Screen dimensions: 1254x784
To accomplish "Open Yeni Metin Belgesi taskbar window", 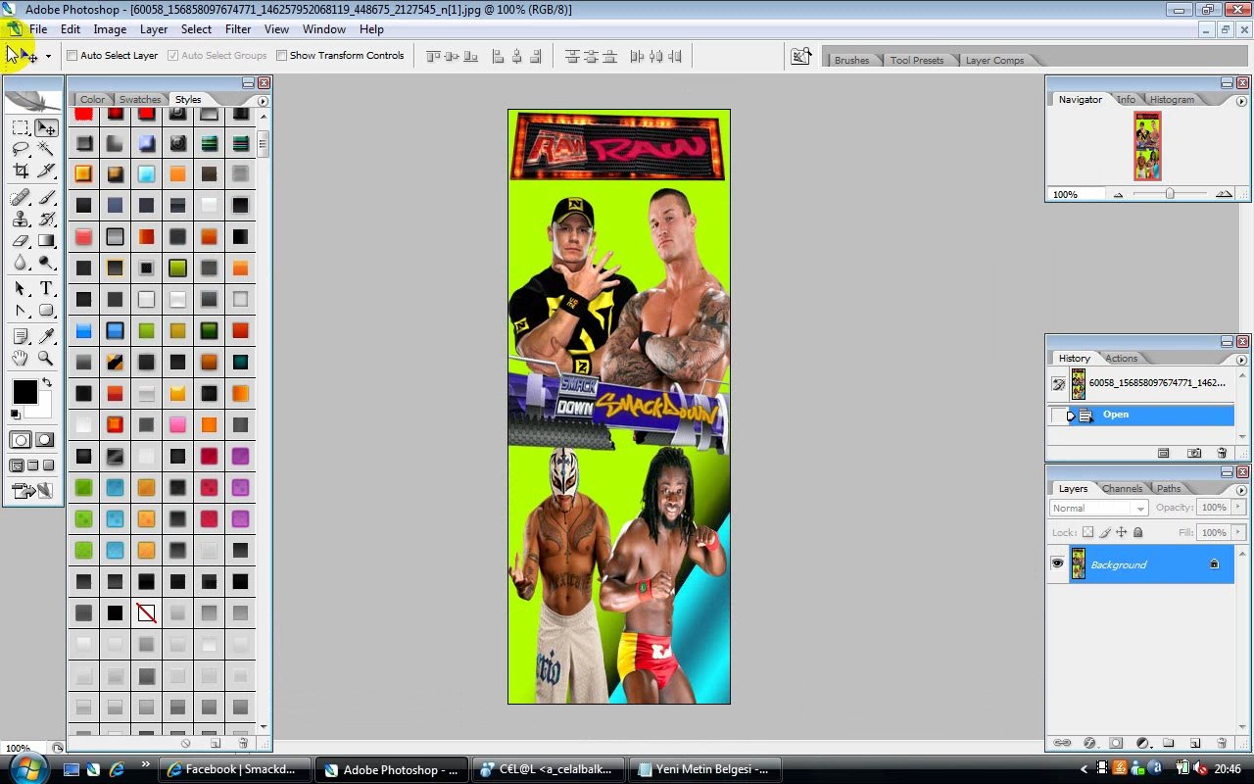I will pyautogui.click(x=705, y=769).
